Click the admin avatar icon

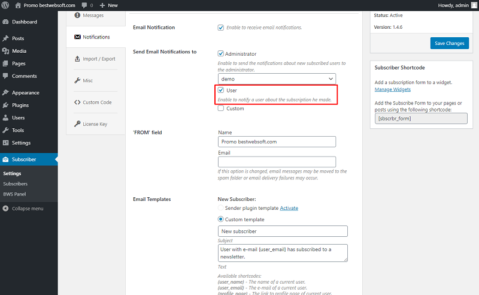[x=474, y=5]
